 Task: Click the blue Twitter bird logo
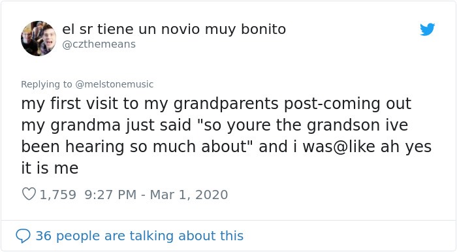427,29
